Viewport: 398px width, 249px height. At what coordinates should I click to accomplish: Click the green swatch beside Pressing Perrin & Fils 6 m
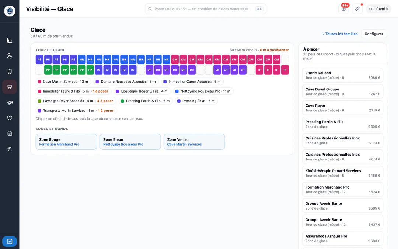[122, 101]
